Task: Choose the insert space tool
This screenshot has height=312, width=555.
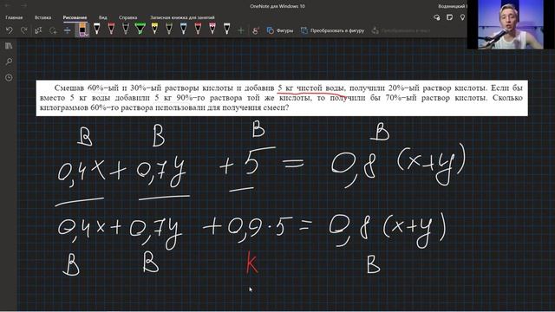Action: pyautogui.click(x=67, y=31)
